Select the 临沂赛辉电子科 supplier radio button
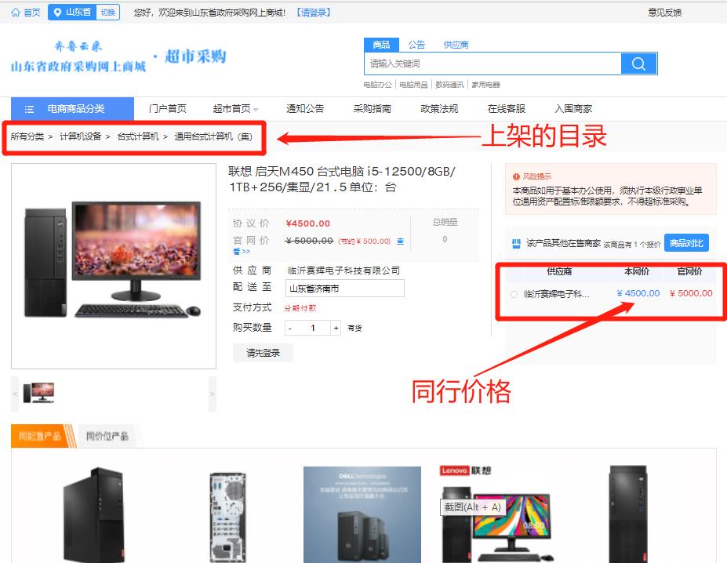 [x=514, y=294]
